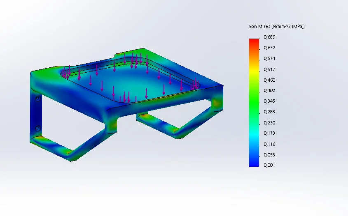
Task: Click the stress color gradient legend bar
Action: point(254,103)
